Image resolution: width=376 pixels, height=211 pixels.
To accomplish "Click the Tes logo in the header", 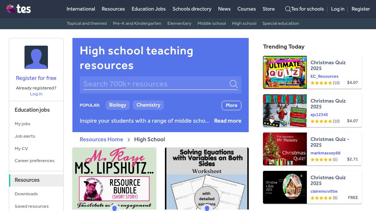I will (x=18, y=9).
